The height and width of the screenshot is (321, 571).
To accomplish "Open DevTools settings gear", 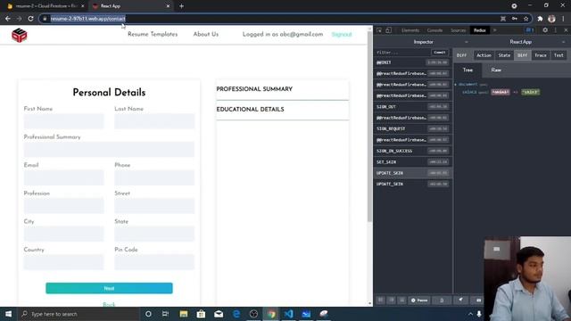I will (545, 30).
